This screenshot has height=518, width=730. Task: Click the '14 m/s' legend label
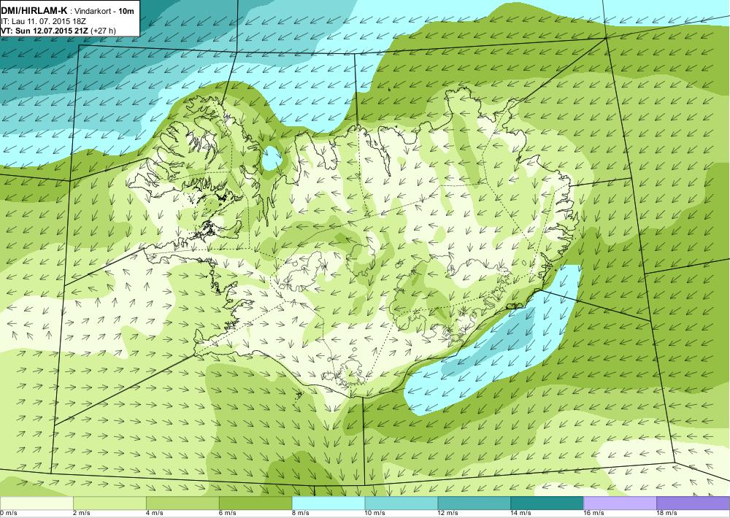(521, 514)
